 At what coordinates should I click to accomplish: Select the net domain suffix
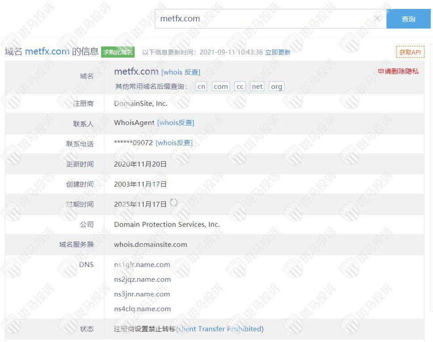pyautogui.click(x=257, y=87)
